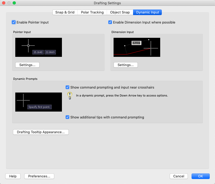
Task: Disable Show additional tips with command prompting
Action: coord(67,117)
